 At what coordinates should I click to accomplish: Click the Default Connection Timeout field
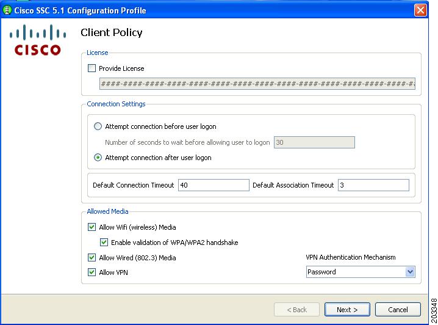(x=214, y=185)
